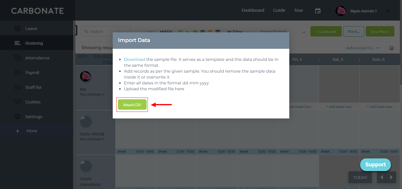This screenshot has height=189, width=402.
Task: Open the Guide menu item
Action: [279, 10]
